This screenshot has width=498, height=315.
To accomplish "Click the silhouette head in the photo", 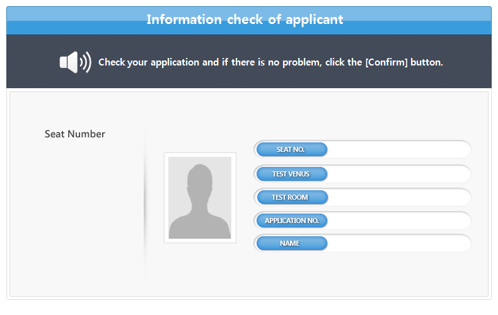I will [200, 178].
